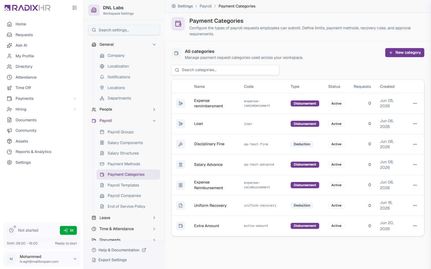Click the RadixHR logo

28,8
